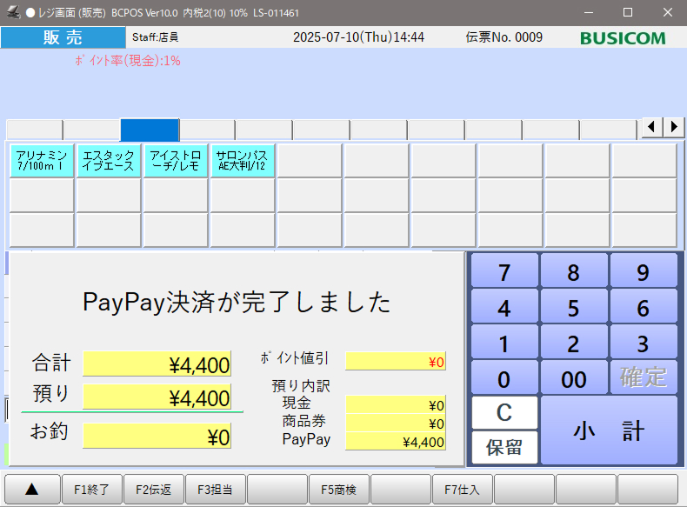
Task: Click the PayPay amount field
Action: coord(396,442)
